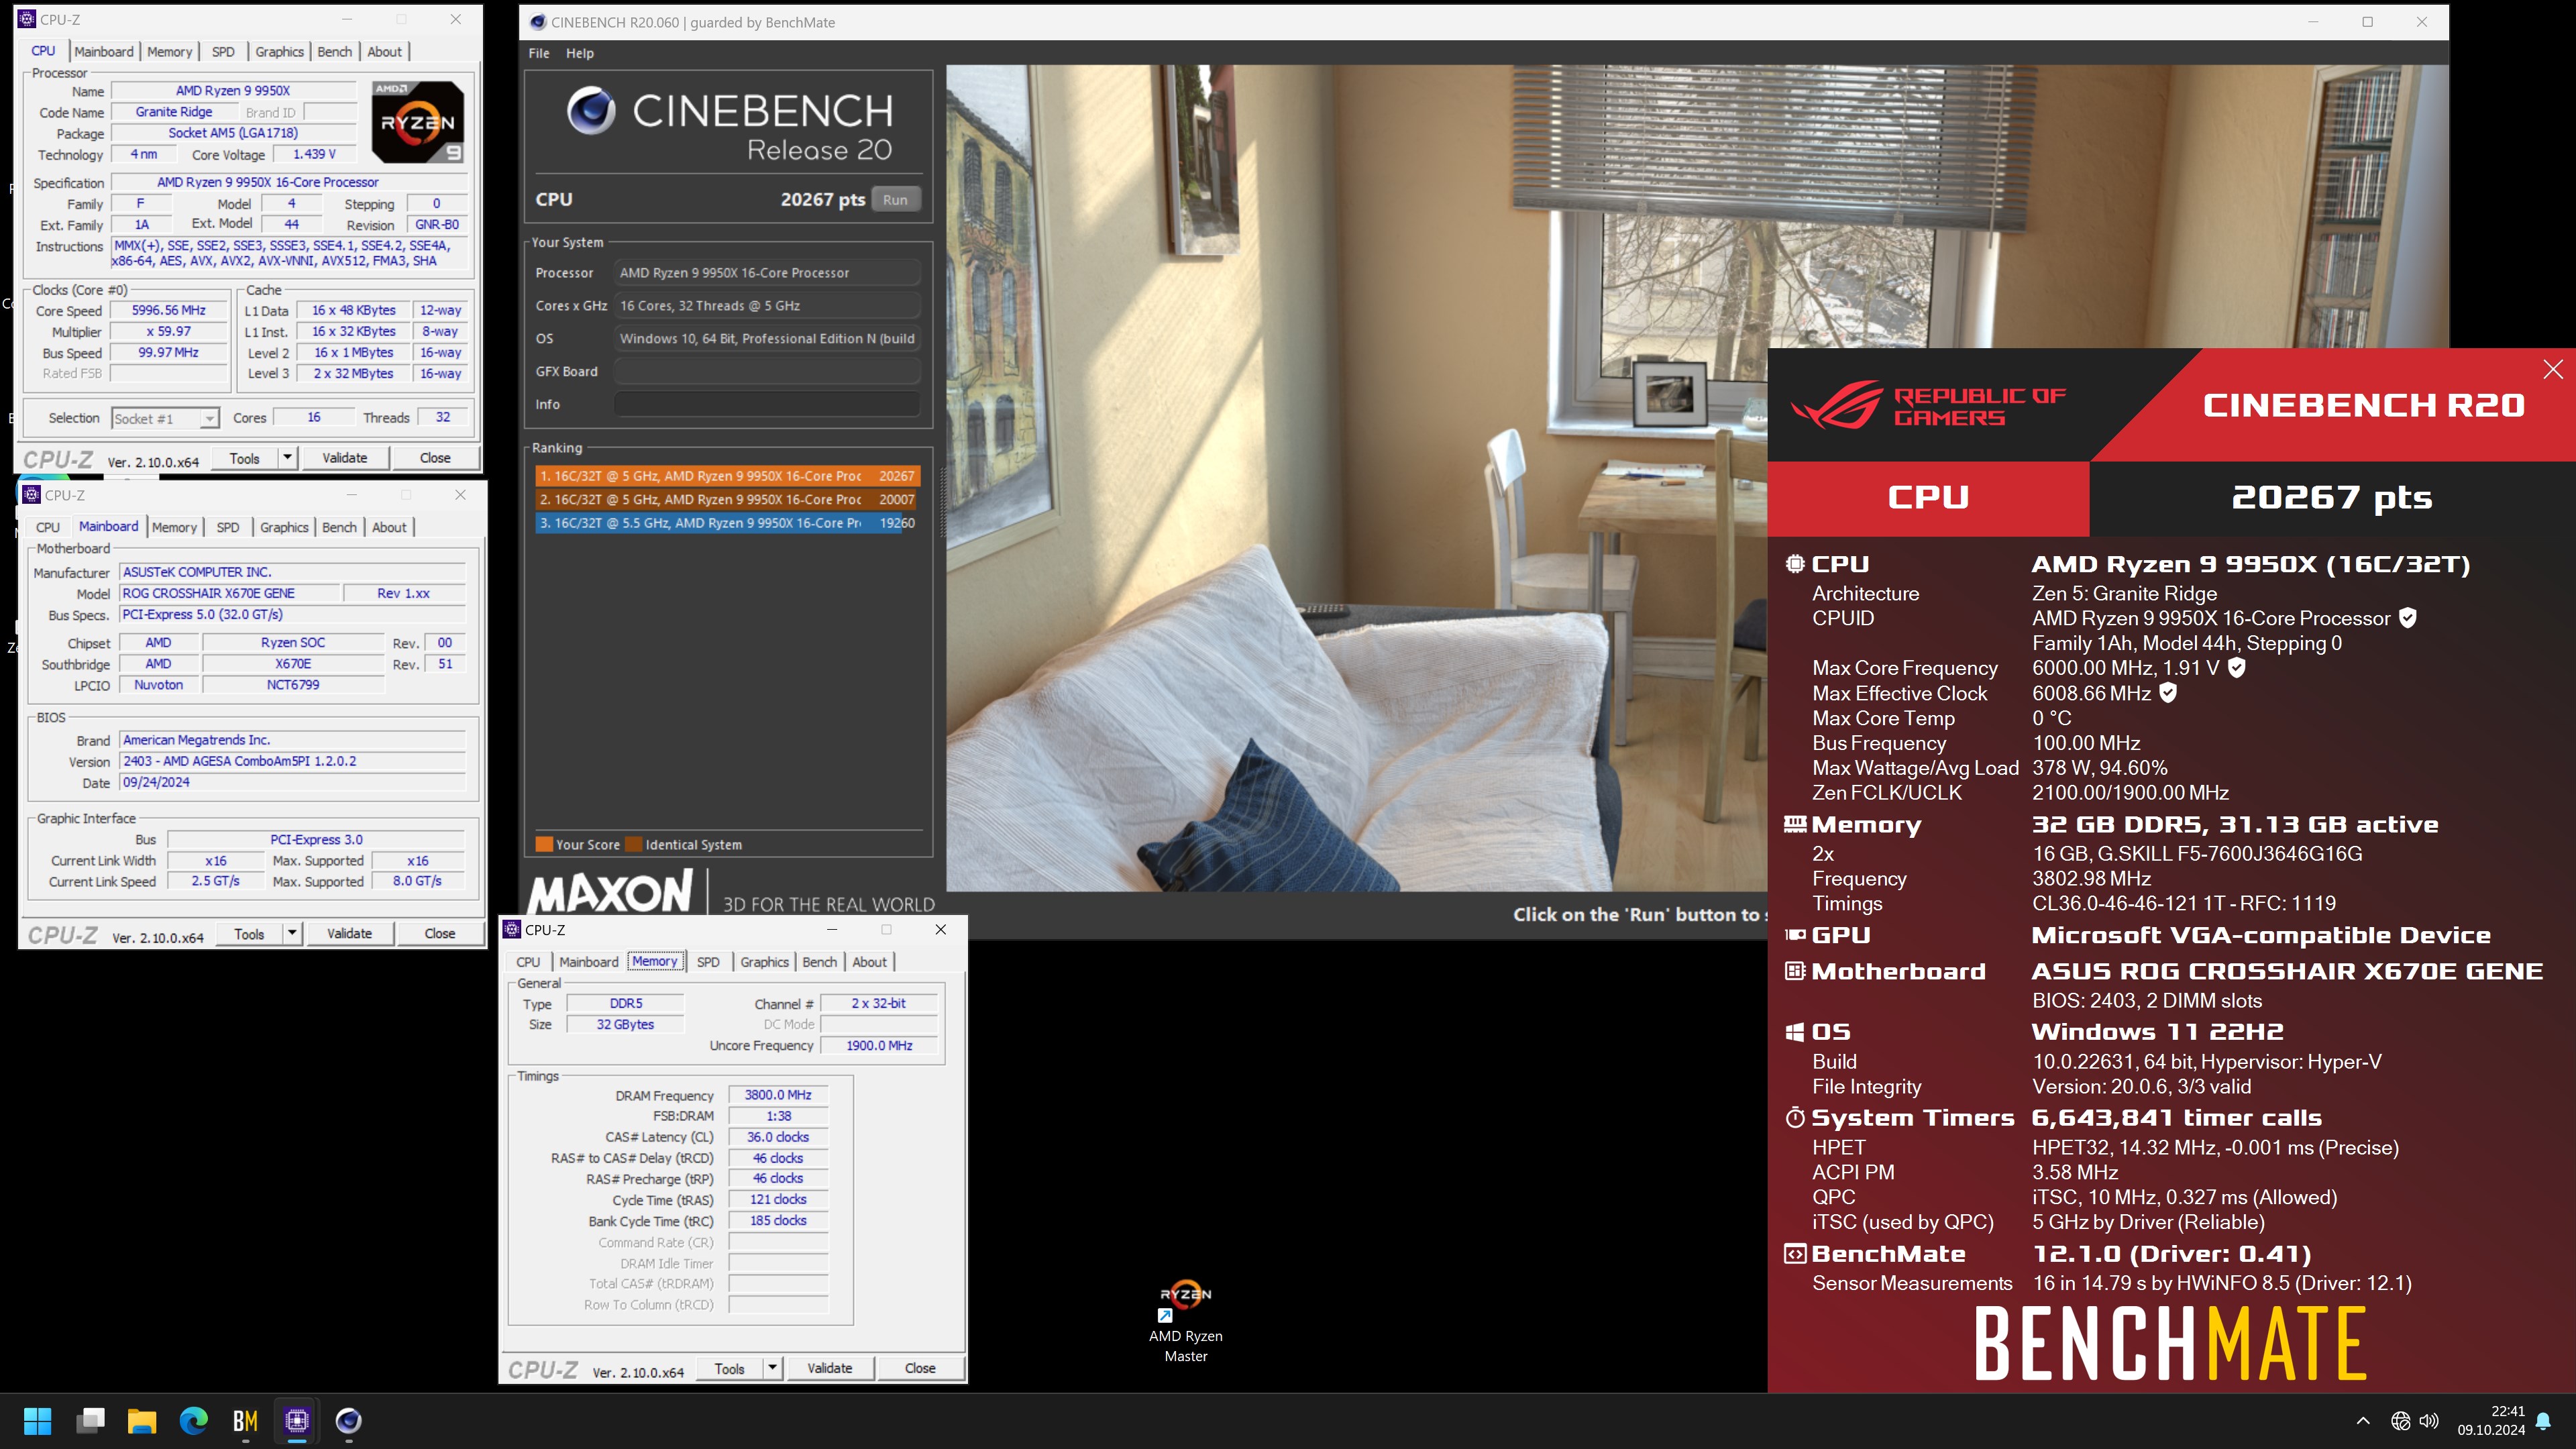
Task: Run the Cinebench CPU test
Action: click(895, 199)
